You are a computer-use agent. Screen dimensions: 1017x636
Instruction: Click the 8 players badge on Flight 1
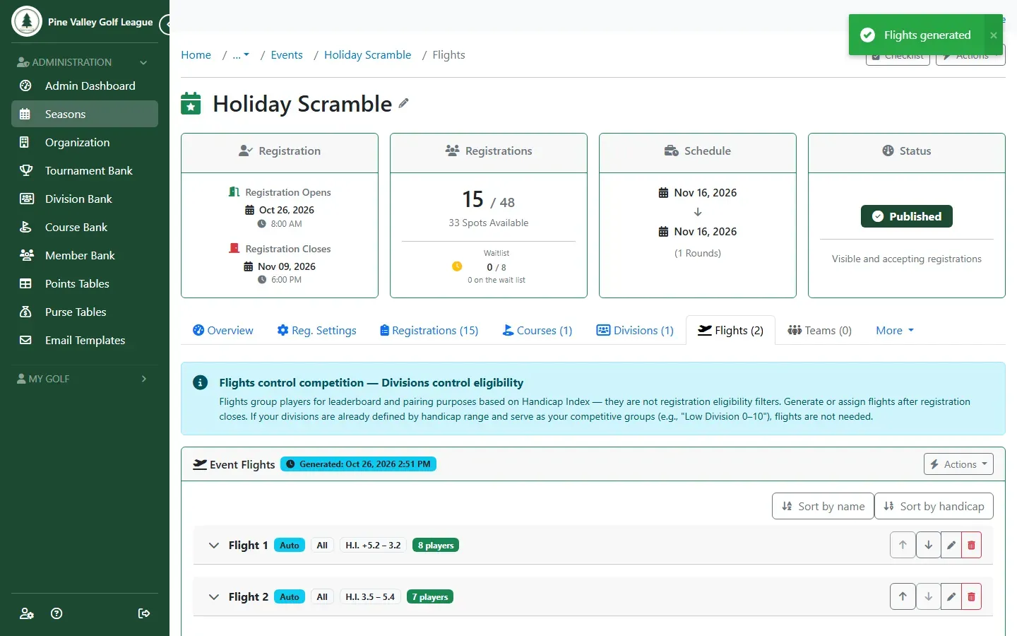point(436,546)
